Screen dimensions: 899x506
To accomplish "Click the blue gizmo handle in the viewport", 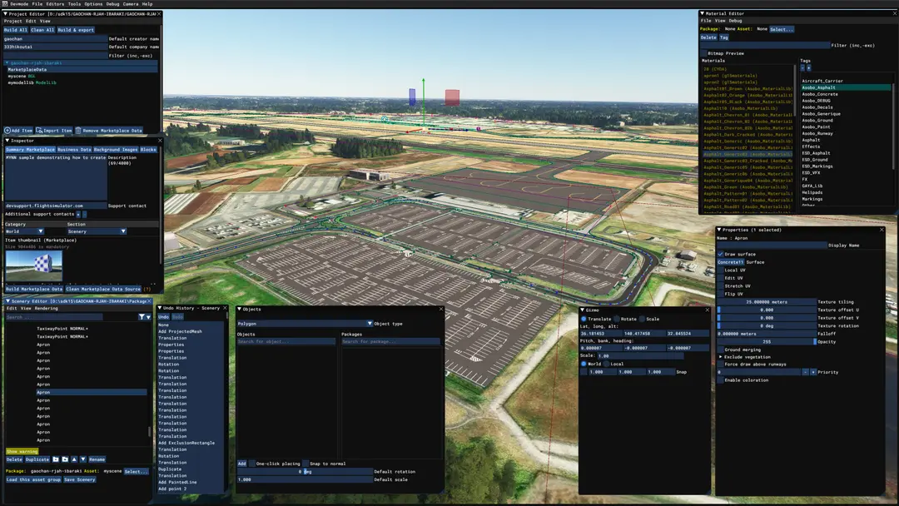I will (x=412, y=97).
